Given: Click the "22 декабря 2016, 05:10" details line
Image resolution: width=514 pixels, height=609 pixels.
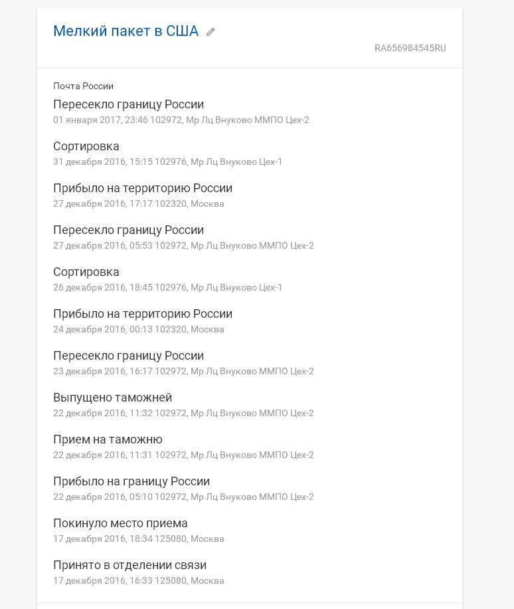Looking at the screenshot, I should pyautogui.click(x=183, y=497).
